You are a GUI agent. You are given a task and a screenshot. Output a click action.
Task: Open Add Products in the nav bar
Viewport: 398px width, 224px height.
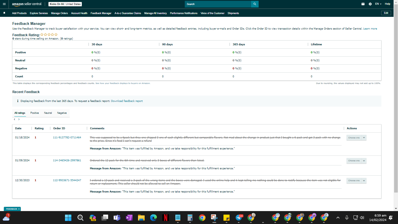19,13
